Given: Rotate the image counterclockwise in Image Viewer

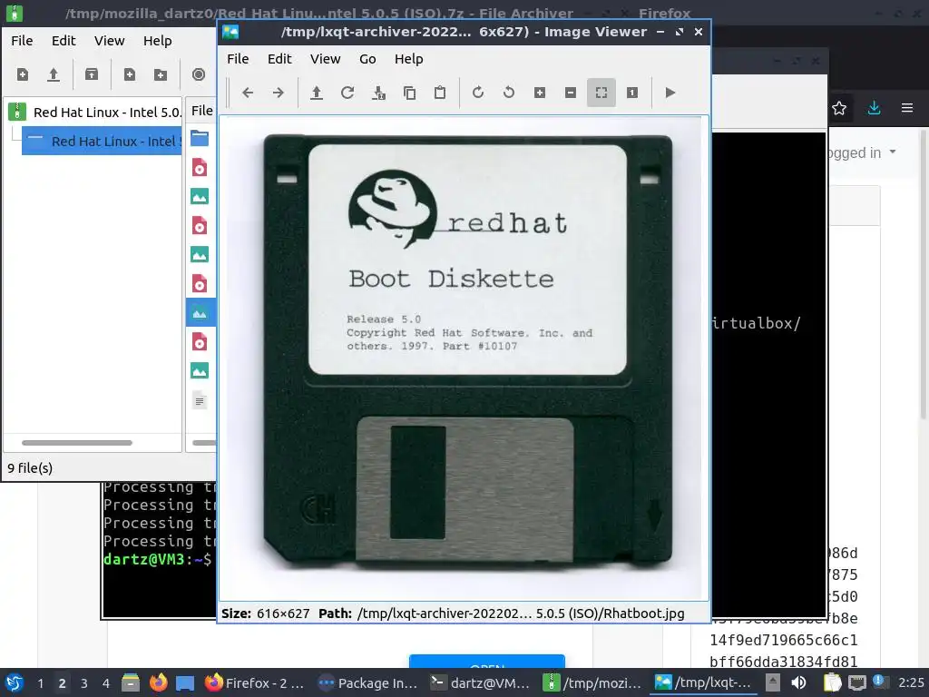Looking at the screenshot, I should [509, 93].
